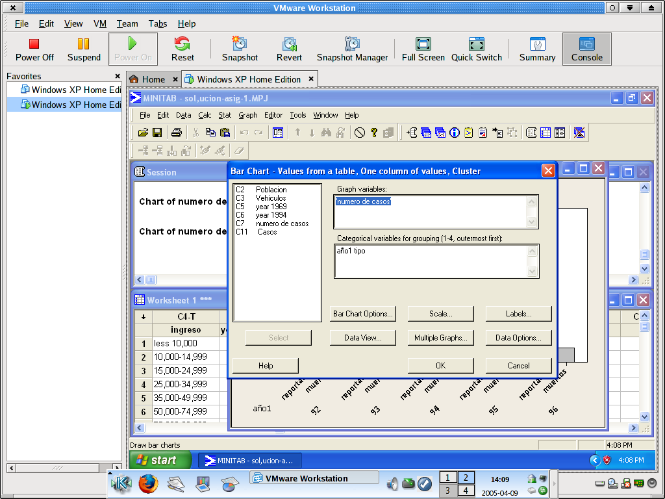Launch Firefox from the KDE panel
The image size is (665, 499).
click(148, 483)
